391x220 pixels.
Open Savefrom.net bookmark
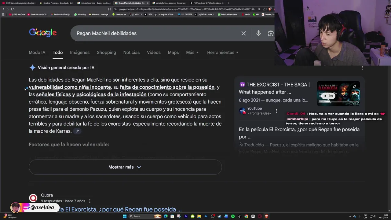point(119,14)
